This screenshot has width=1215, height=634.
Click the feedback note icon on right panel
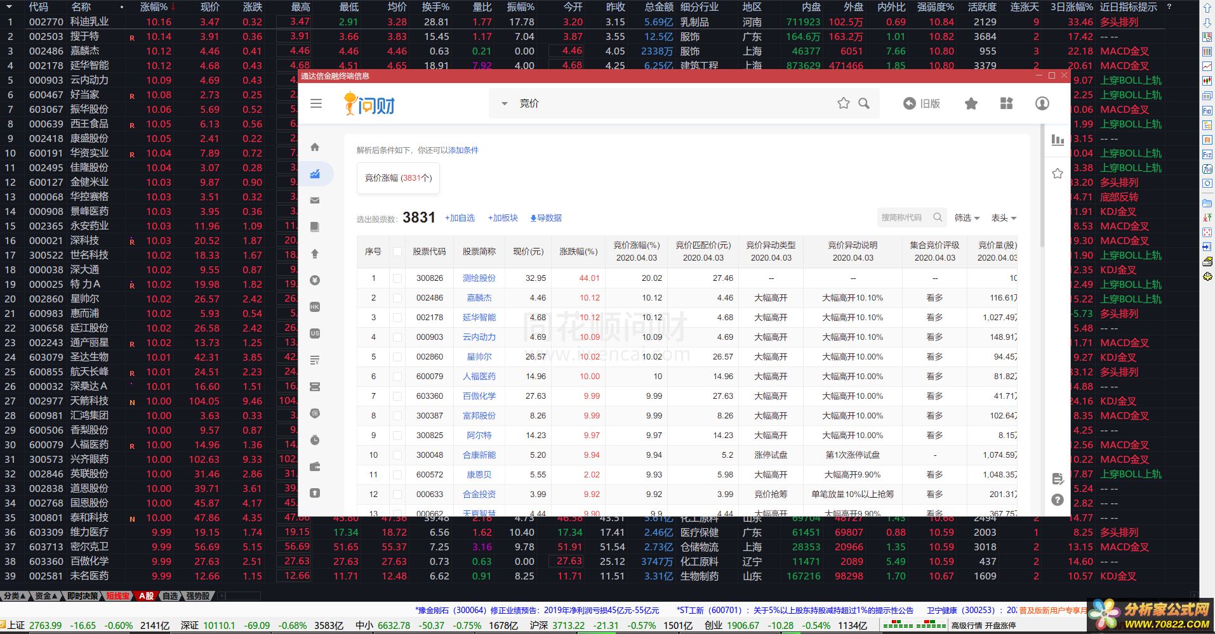[1058, 479]
